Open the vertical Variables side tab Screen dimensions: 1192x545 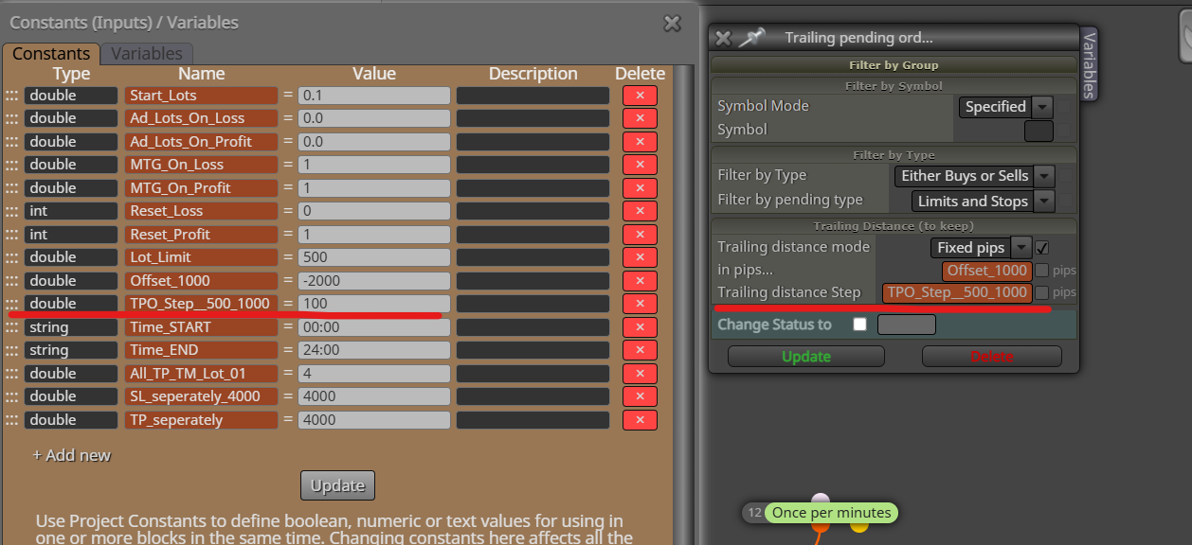[x=1090, y=64]
